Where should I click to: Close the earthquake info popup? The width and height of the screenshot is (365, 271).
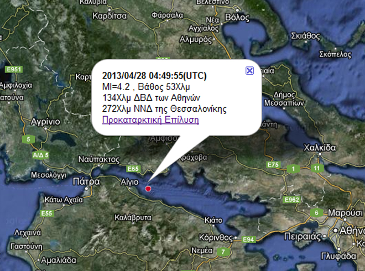(249, 71)
